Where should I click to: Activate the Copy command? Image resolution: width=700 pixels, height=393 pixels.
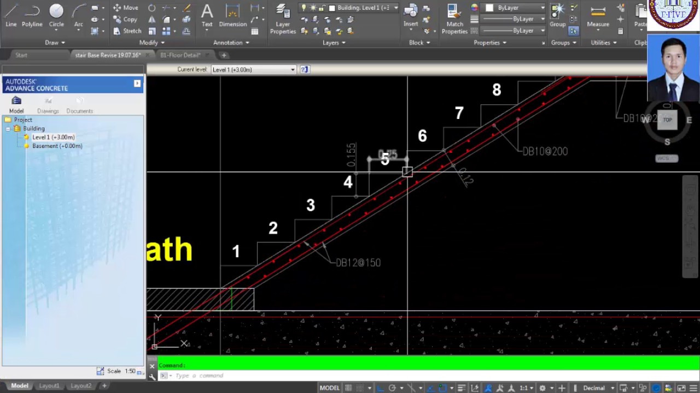click(125, 19)
